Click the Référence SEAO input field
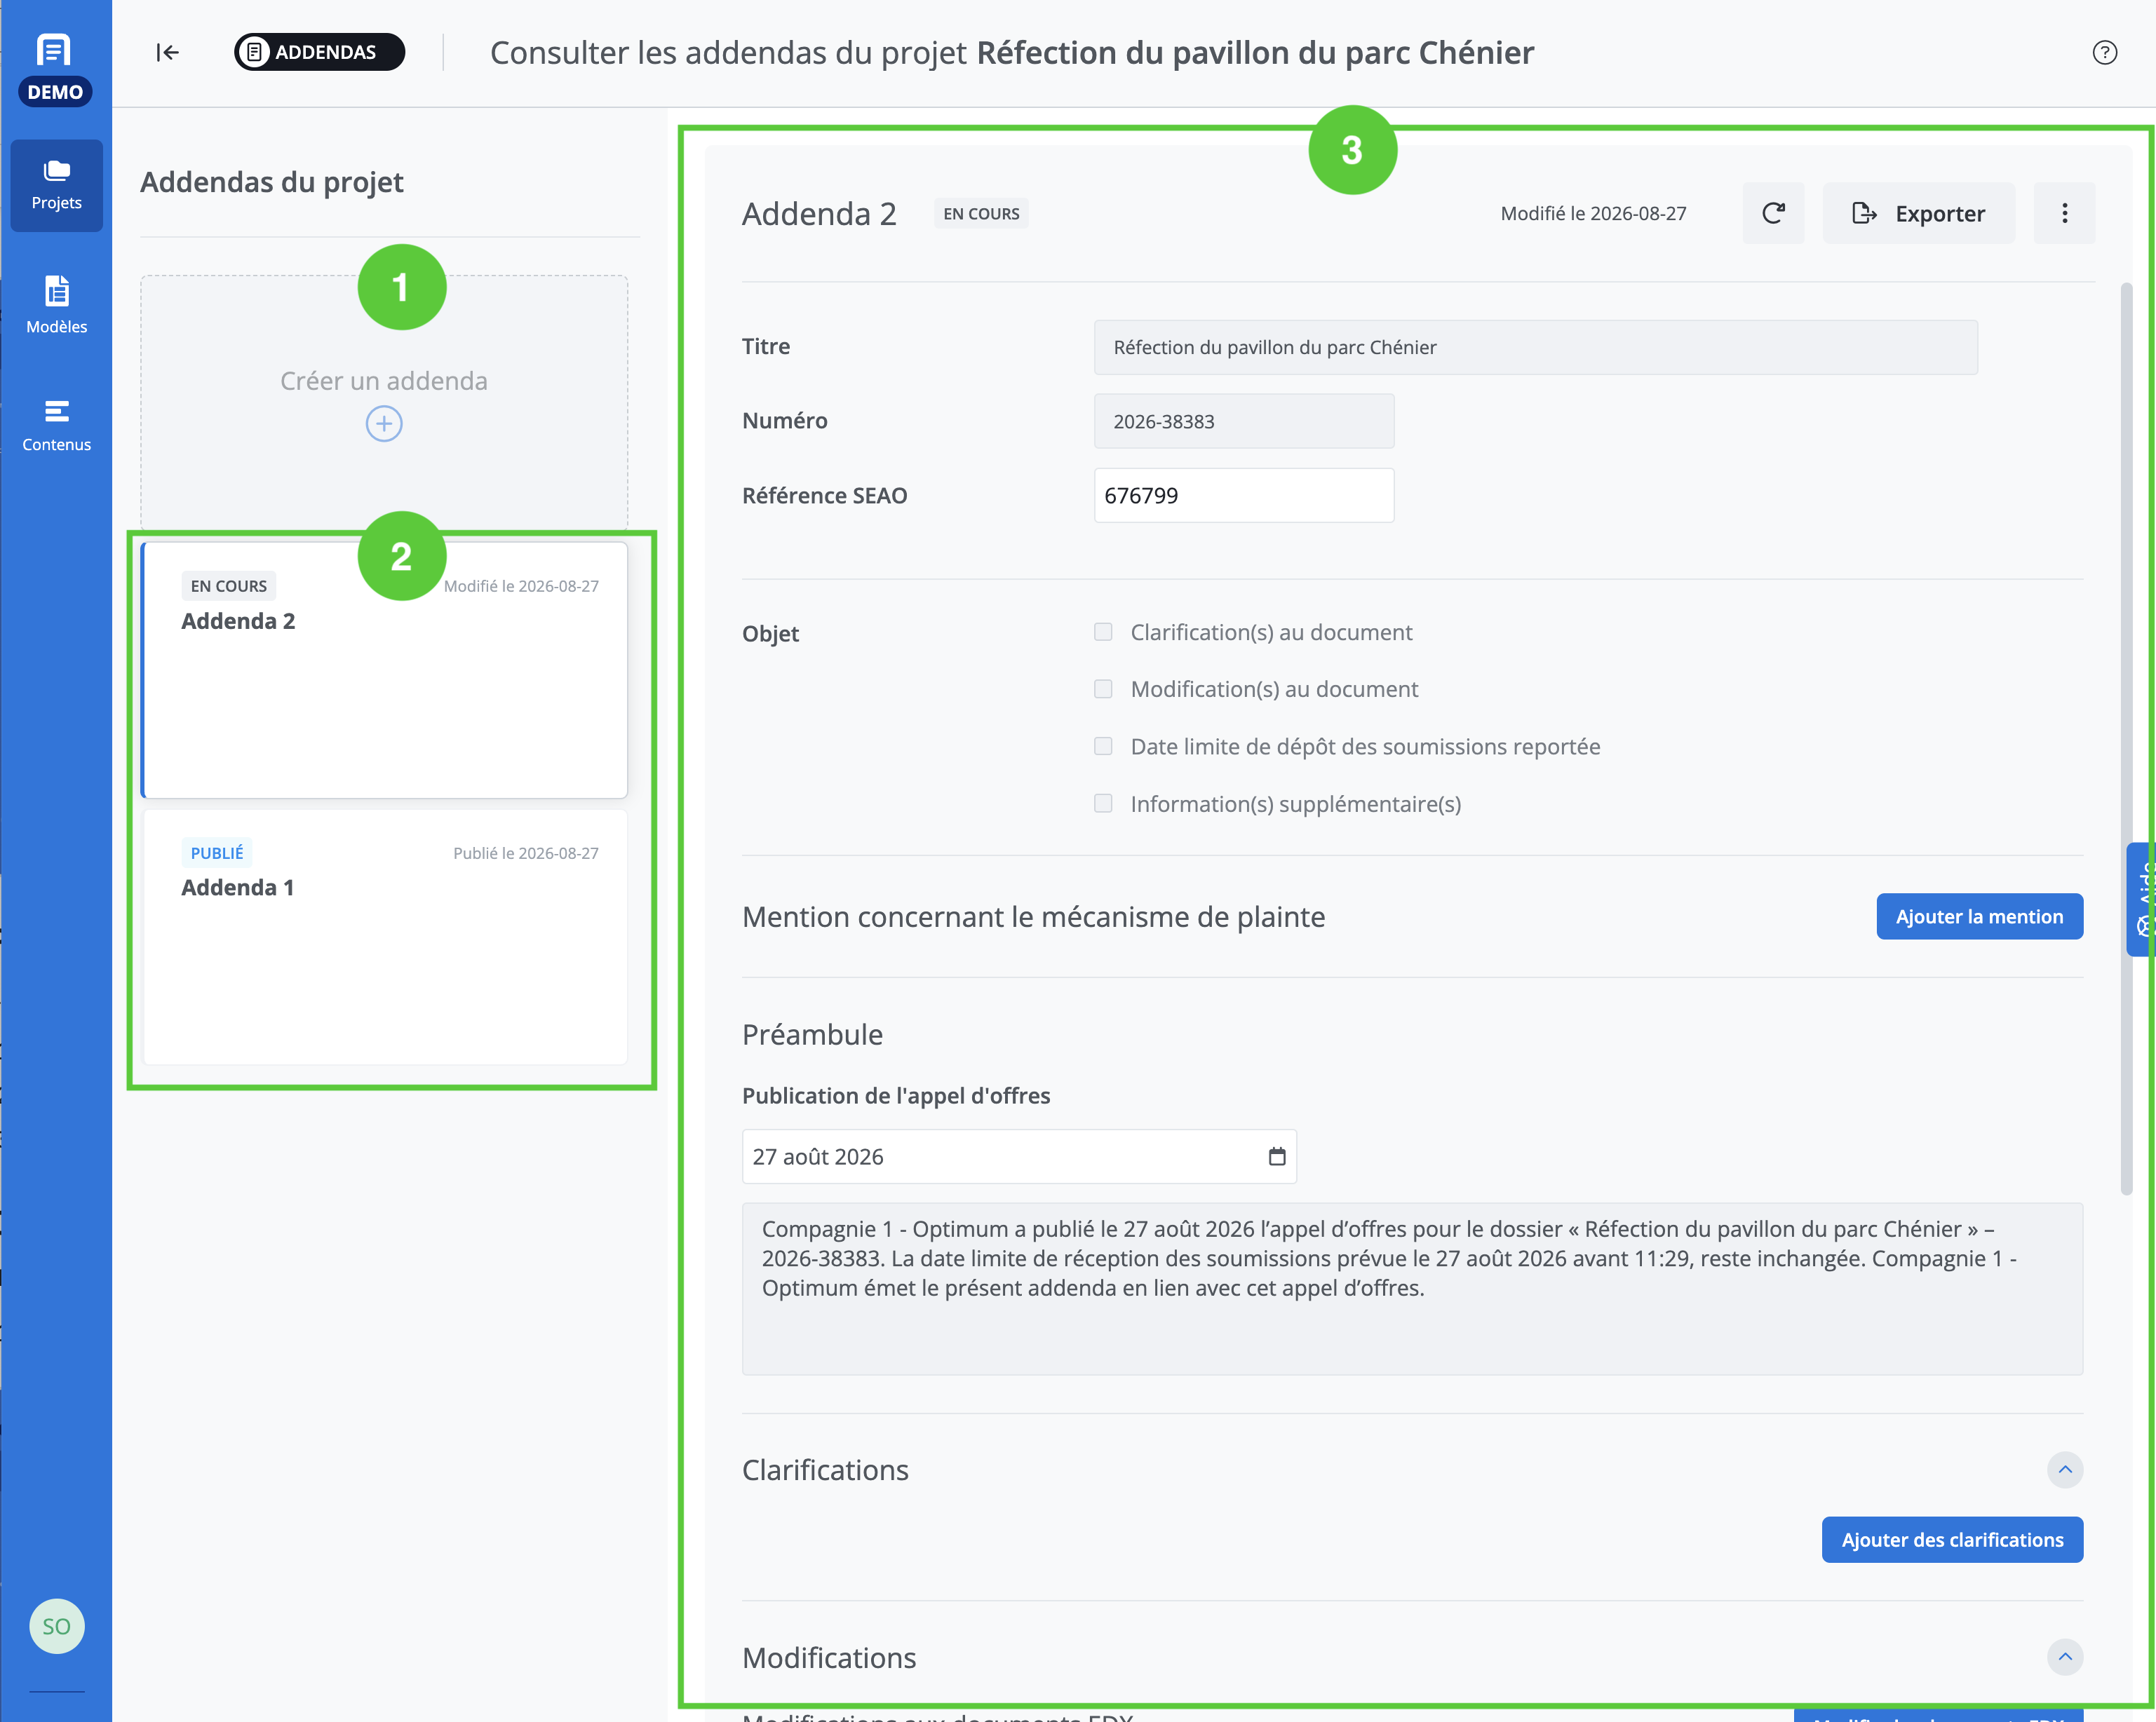This screenshot has height=1722, width=2156. [x=1243, y=495]
